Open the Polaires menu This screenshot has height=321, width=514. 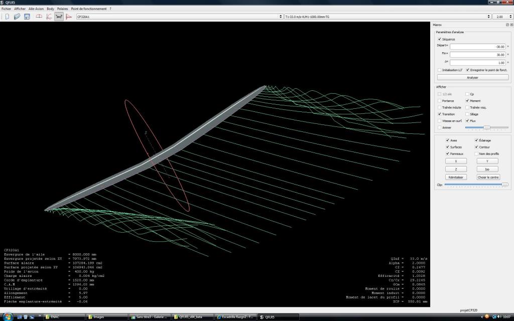(63, 9)
